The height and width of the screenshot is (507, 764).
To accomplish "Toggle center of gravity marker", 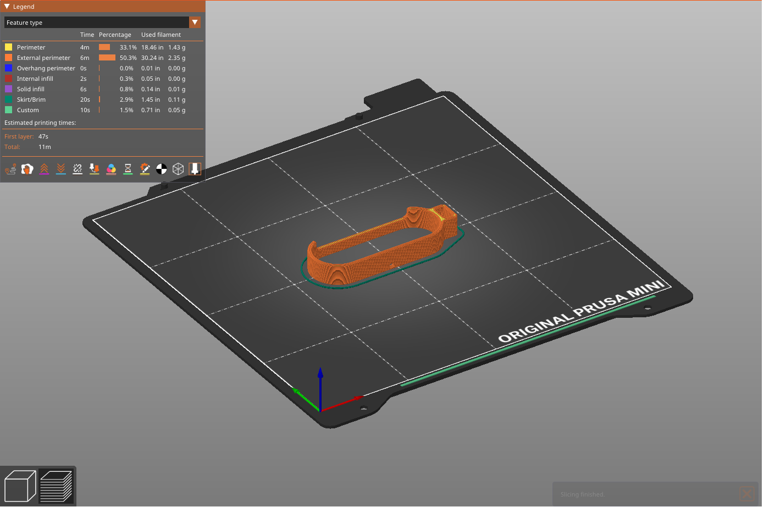I will coord(162,169).
